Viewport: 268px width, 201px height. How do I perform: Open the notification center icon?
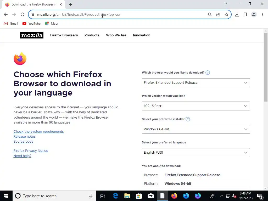tap(260, 196)
